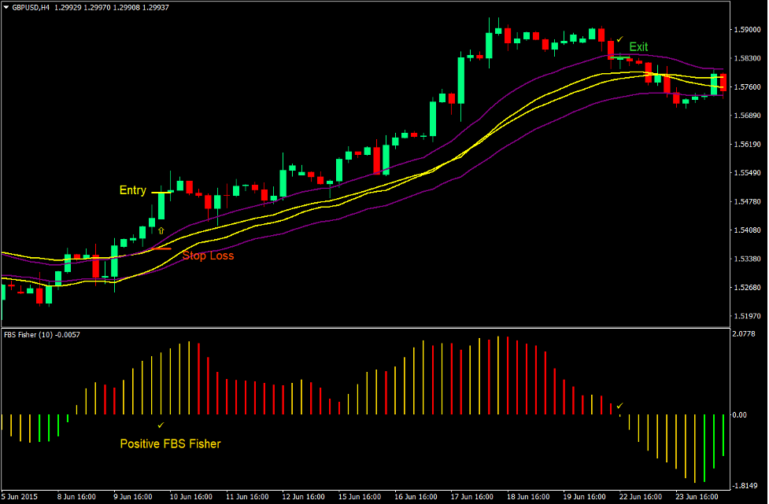The height and width of the screenshot is (504, 769).
Task: Click the yellow Entry price line
Action: click(162, 192)
